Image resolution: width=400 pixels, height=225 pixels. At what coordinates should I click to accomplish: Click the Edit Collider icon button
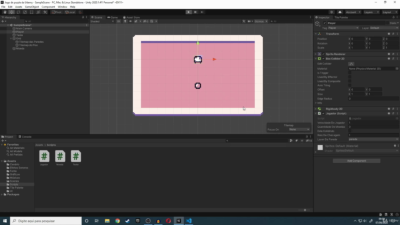pos(351,64)
